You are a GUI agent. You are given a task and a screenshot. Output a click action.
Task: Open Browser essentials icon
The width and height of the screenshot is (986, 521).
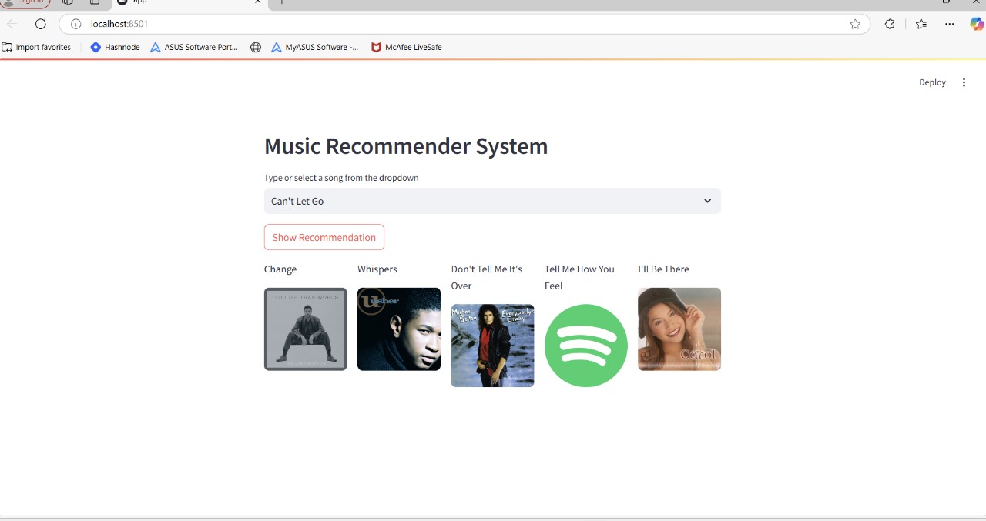(x=890, y=24)
